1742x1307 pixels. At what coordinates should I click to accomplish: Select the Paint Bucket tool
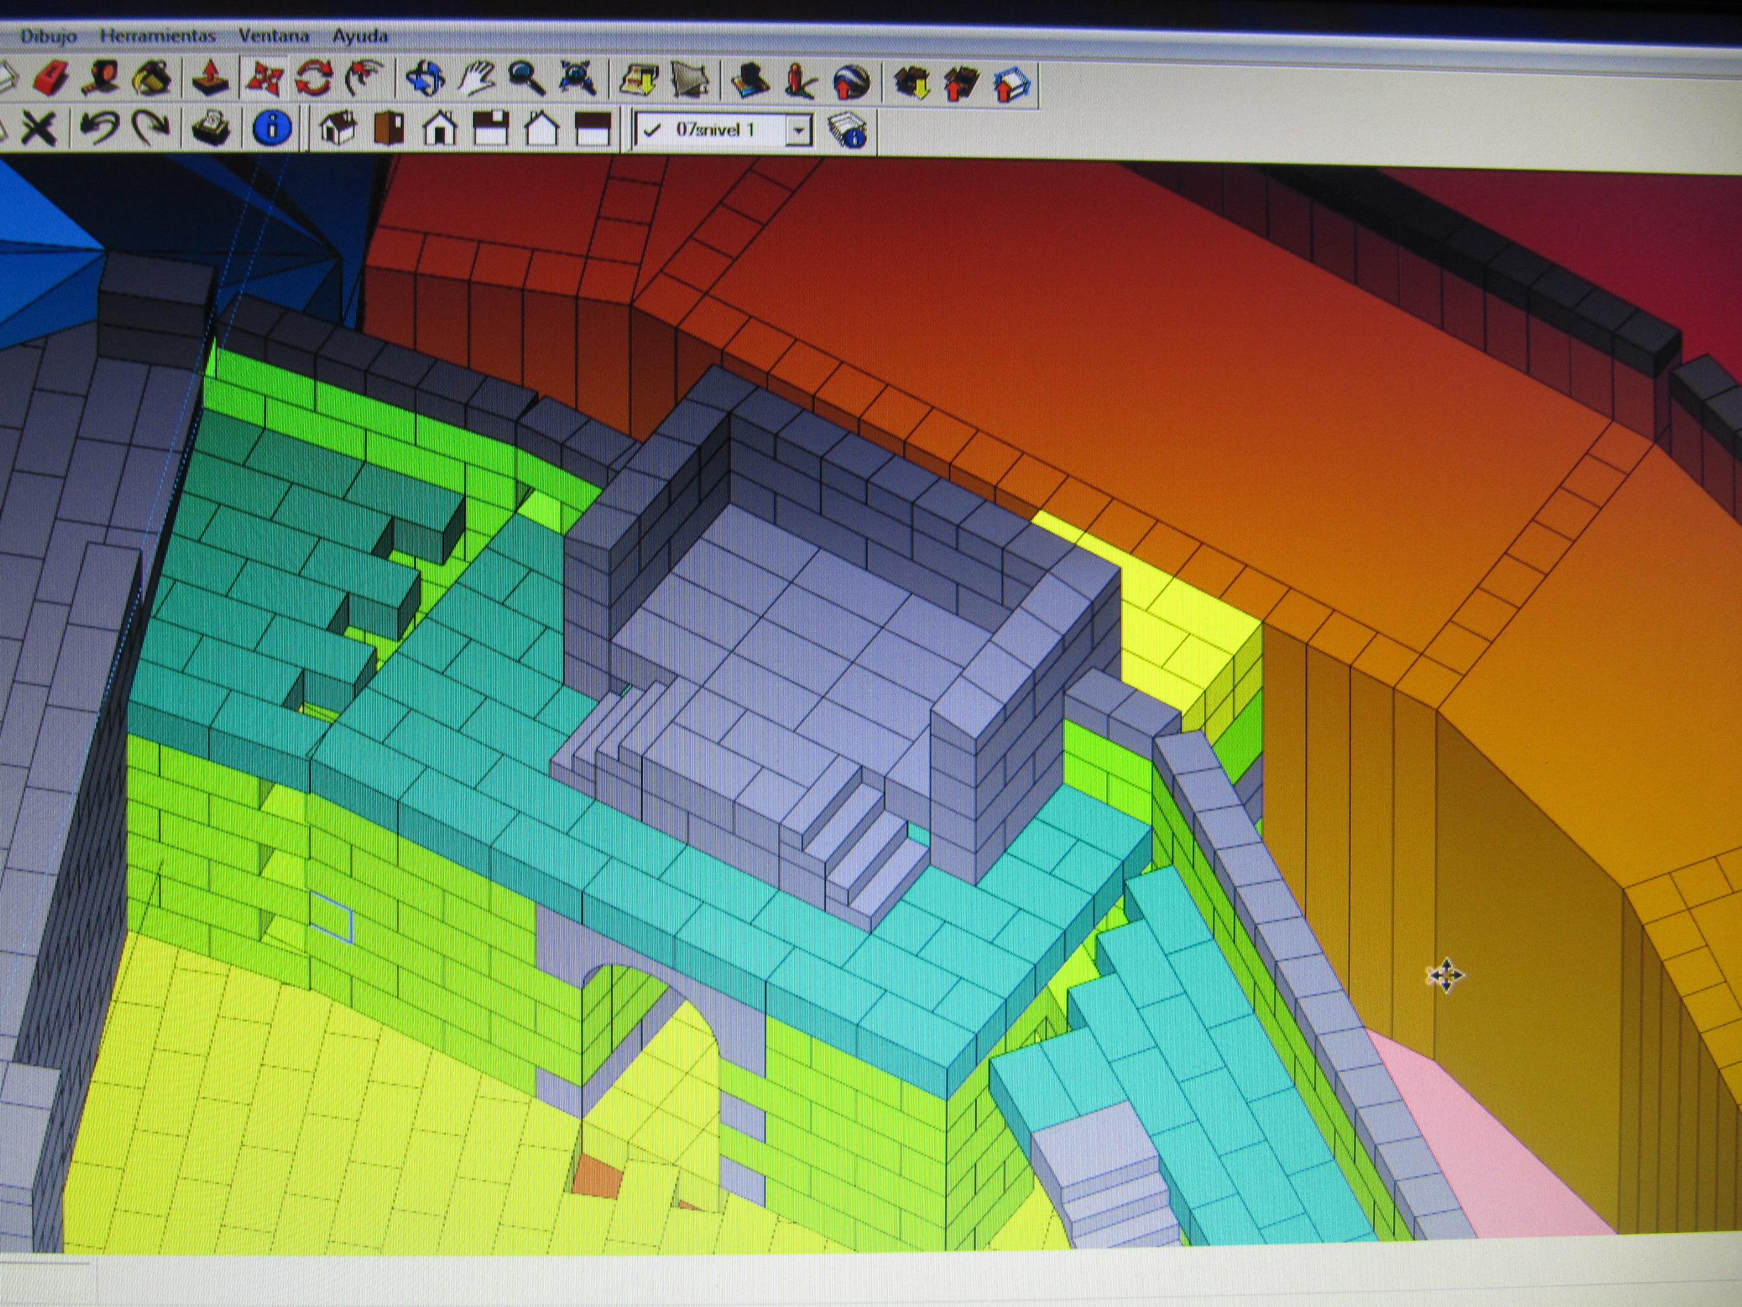click(152, 79)
